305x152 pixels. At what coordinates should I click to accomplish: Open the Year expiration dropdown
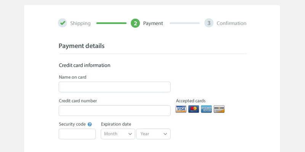click(153, 134)
